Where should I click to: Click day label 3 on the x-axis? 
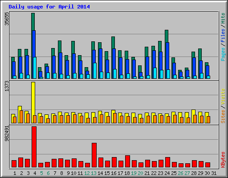pyautogui.click(x=28, y=173)
